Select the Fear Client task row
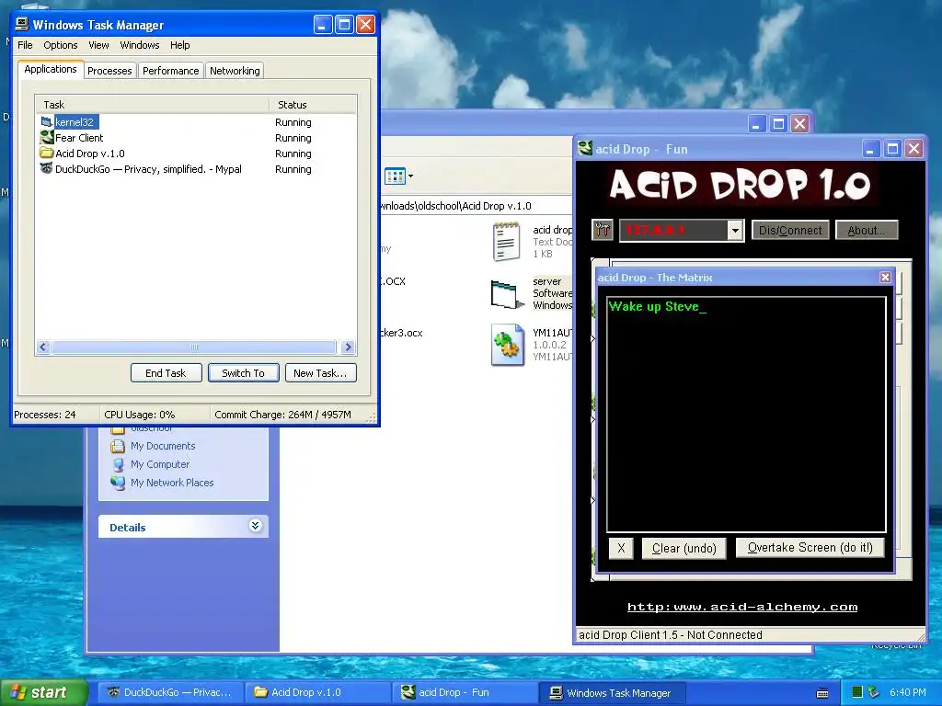The width and height of the screenshot is (942, 706). (79, 138)
